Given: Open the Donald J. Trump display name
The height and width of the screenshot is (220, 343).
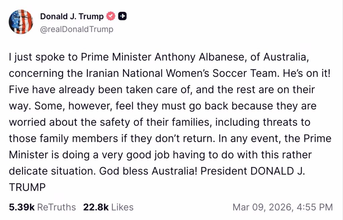Looking at the screenshot, I should [x=72, y=16].
